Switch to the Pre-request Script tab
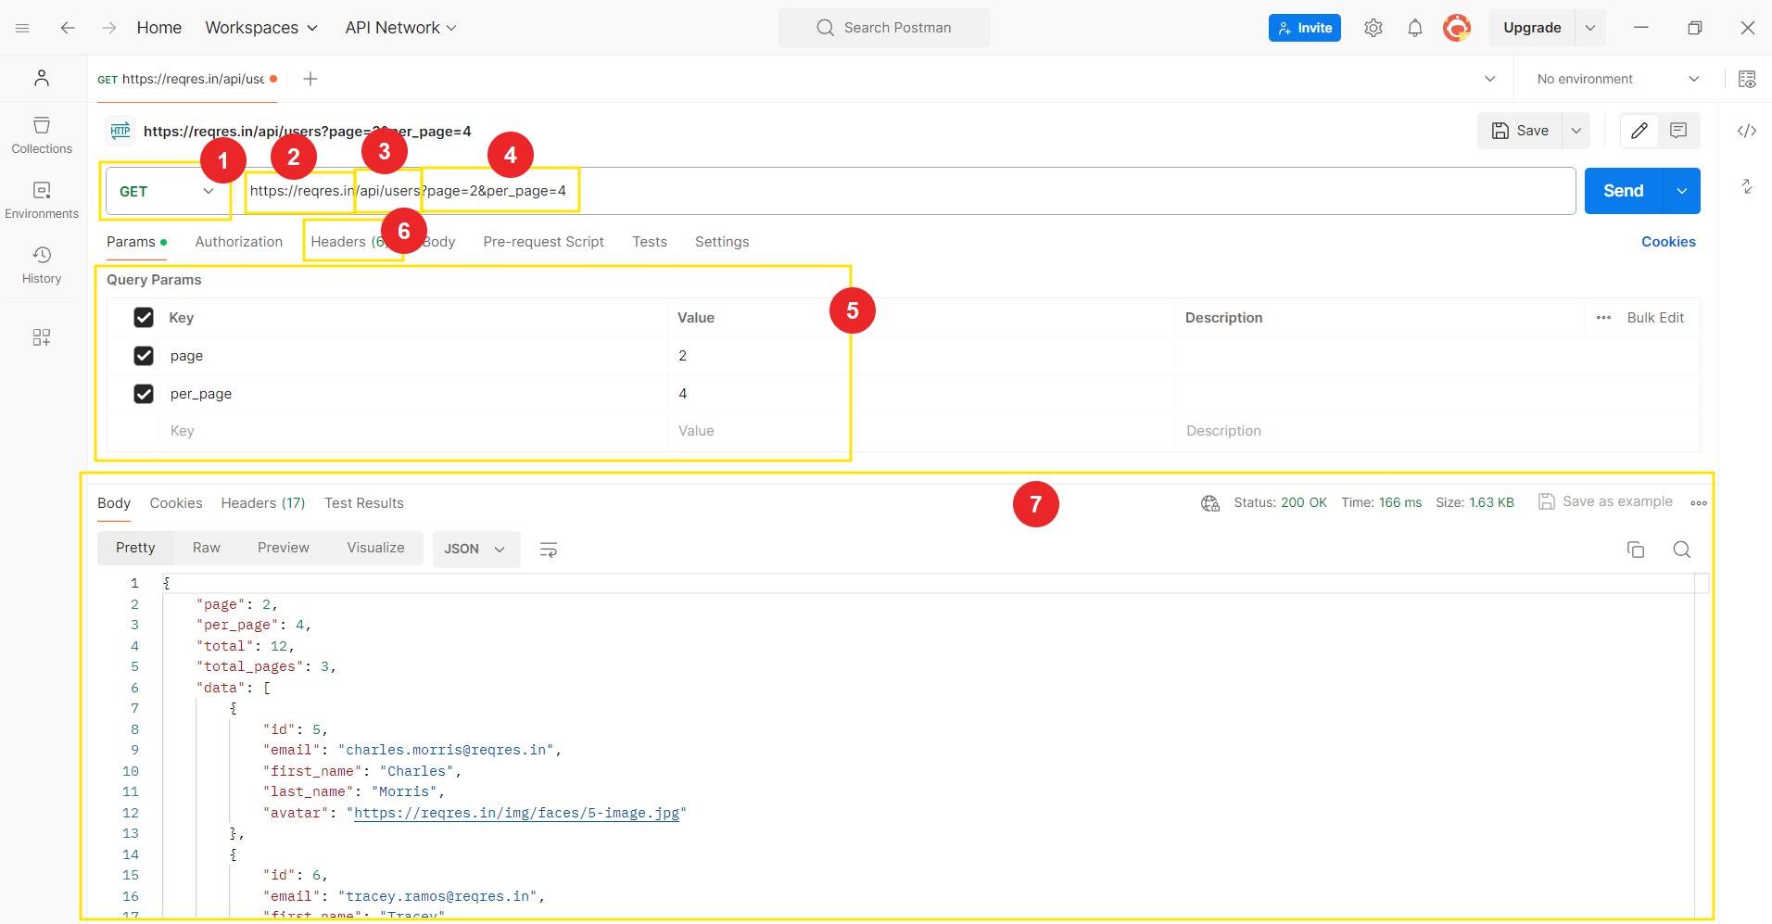Screen dimensions: 1772x924 543,242
